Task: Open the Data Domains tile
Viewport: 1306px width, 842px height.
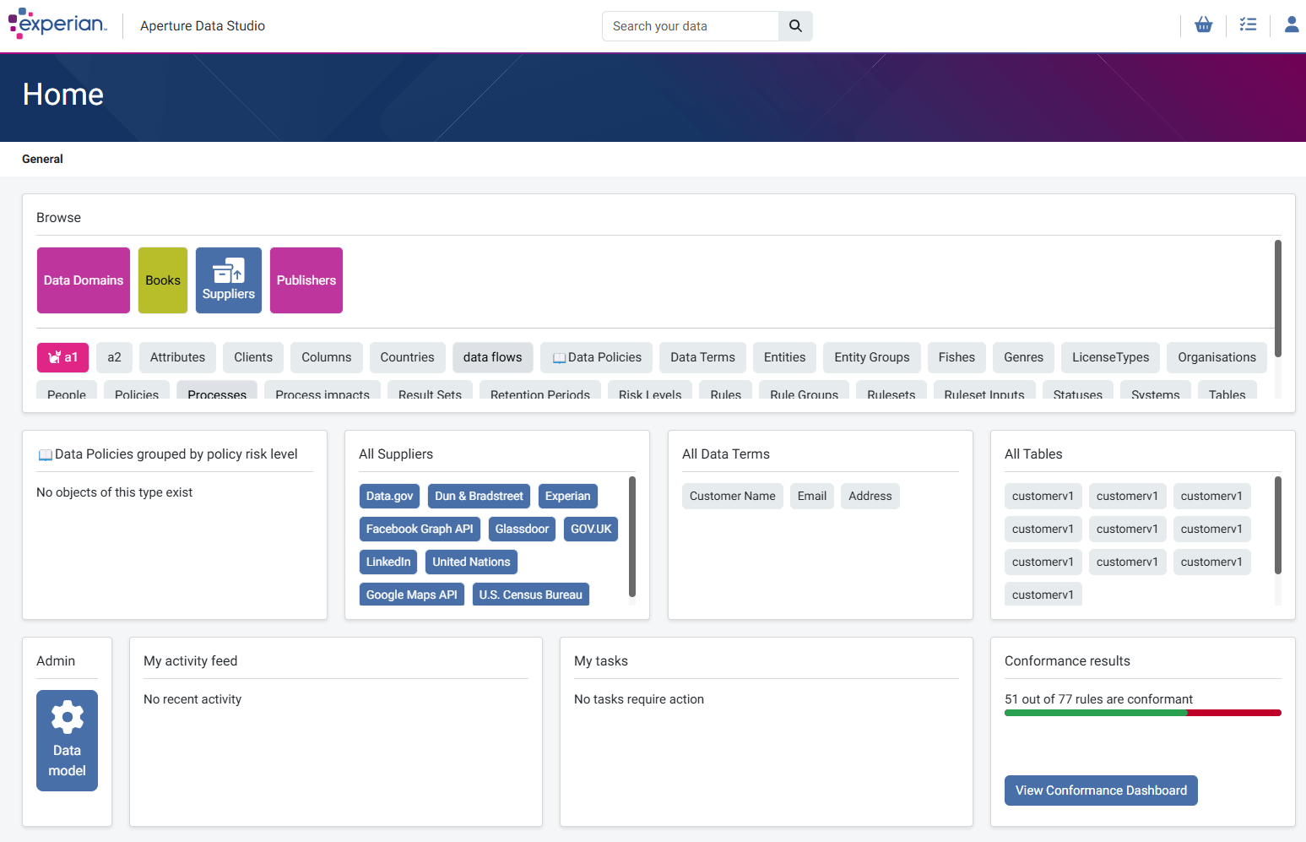Action: (x=84, y=280)
